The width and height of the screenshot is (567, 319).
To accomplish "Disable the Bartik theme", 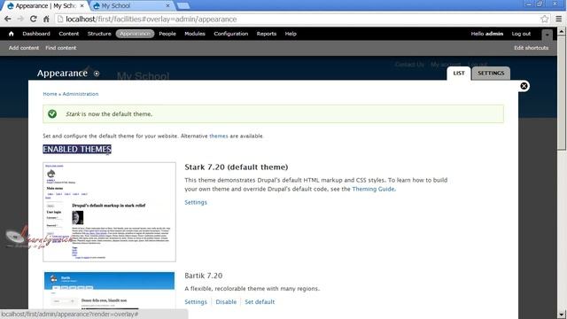I will coord(226,302).
